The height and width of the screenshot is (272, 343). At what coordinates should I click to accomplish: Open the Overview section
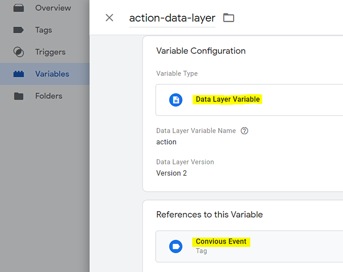pyautogui.click(x=53, y=8)
